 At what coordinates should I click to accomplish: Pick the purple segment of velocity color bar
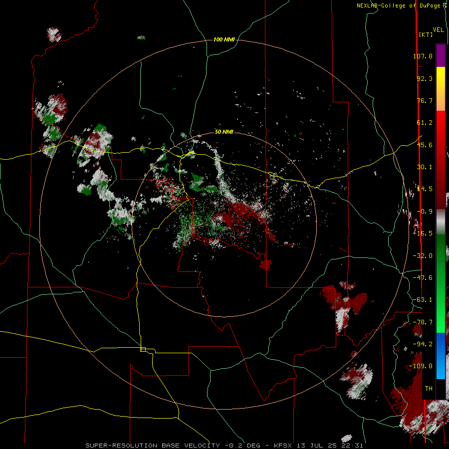point(441,55)
